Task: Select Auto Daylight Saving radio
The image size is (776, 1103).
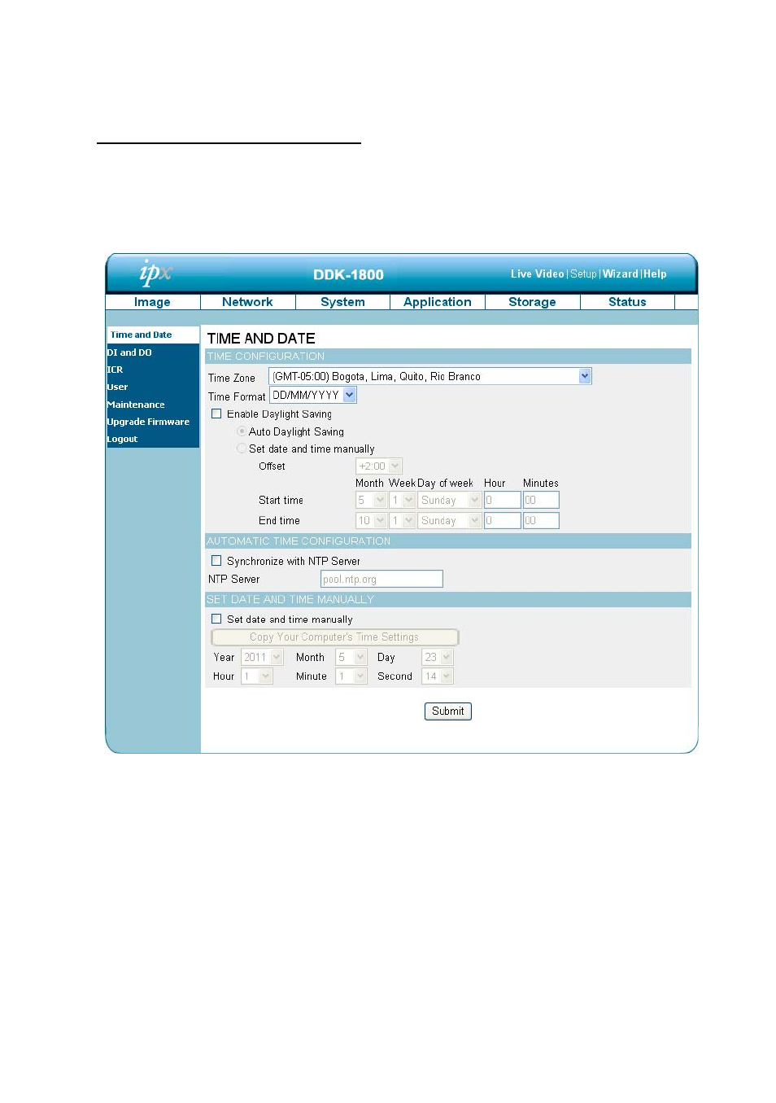Action: point(242,431)
